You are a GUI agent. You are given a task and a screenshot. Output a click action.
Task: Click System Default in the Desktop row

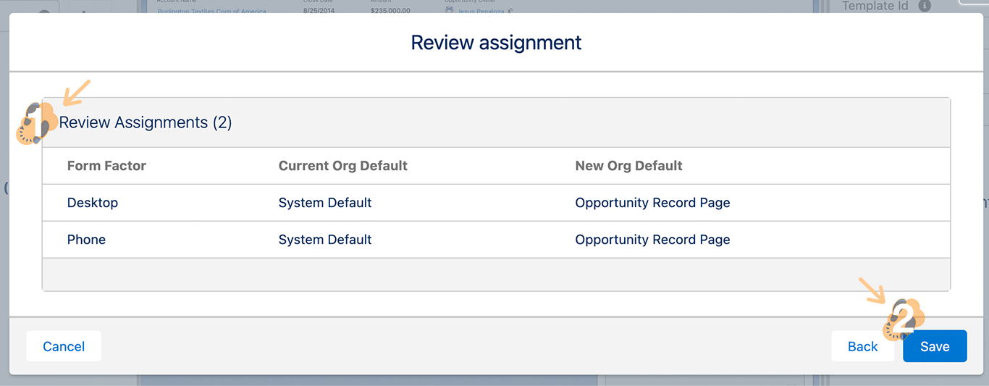click(x=324, y=203)
